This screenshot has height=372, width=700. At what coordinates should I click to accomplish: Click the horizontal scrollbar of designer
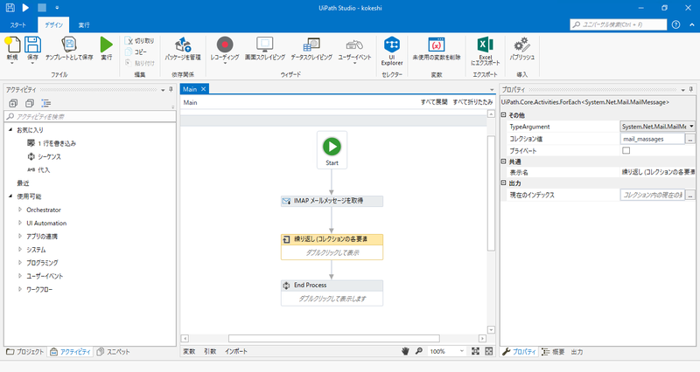tap(334, 339)
